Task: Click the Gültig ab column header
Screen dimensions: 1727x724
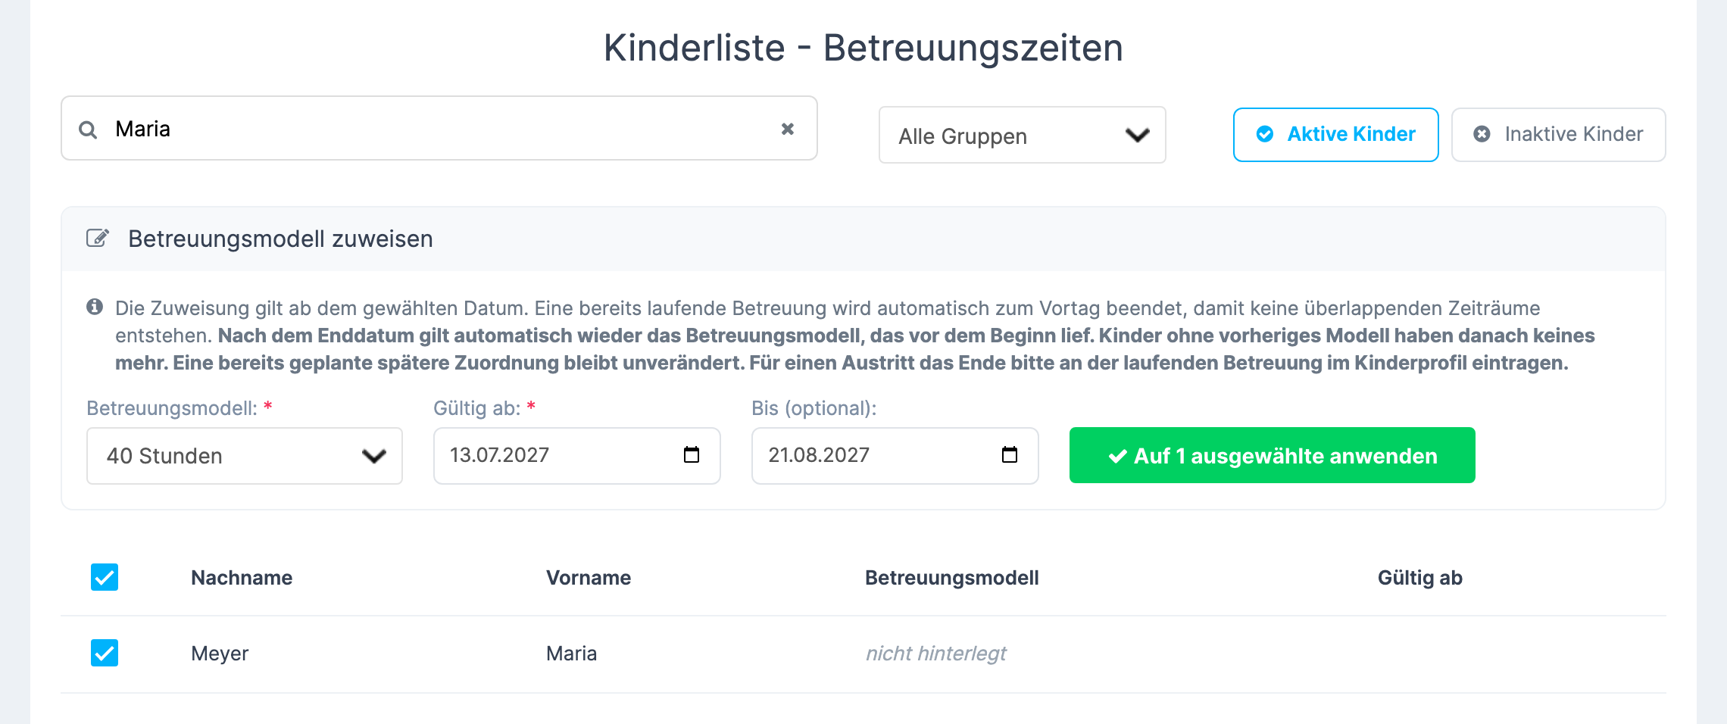Action: coord(1419,578)
